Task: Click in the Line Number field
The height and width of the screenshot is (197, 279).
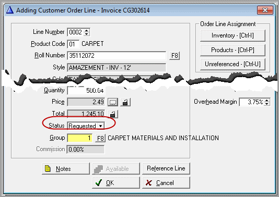Action: 75,32
